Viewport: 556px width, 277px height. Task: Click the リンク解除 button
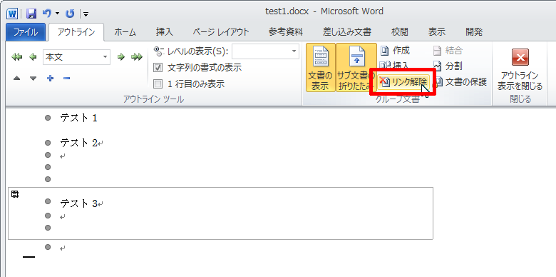(403, 82)
